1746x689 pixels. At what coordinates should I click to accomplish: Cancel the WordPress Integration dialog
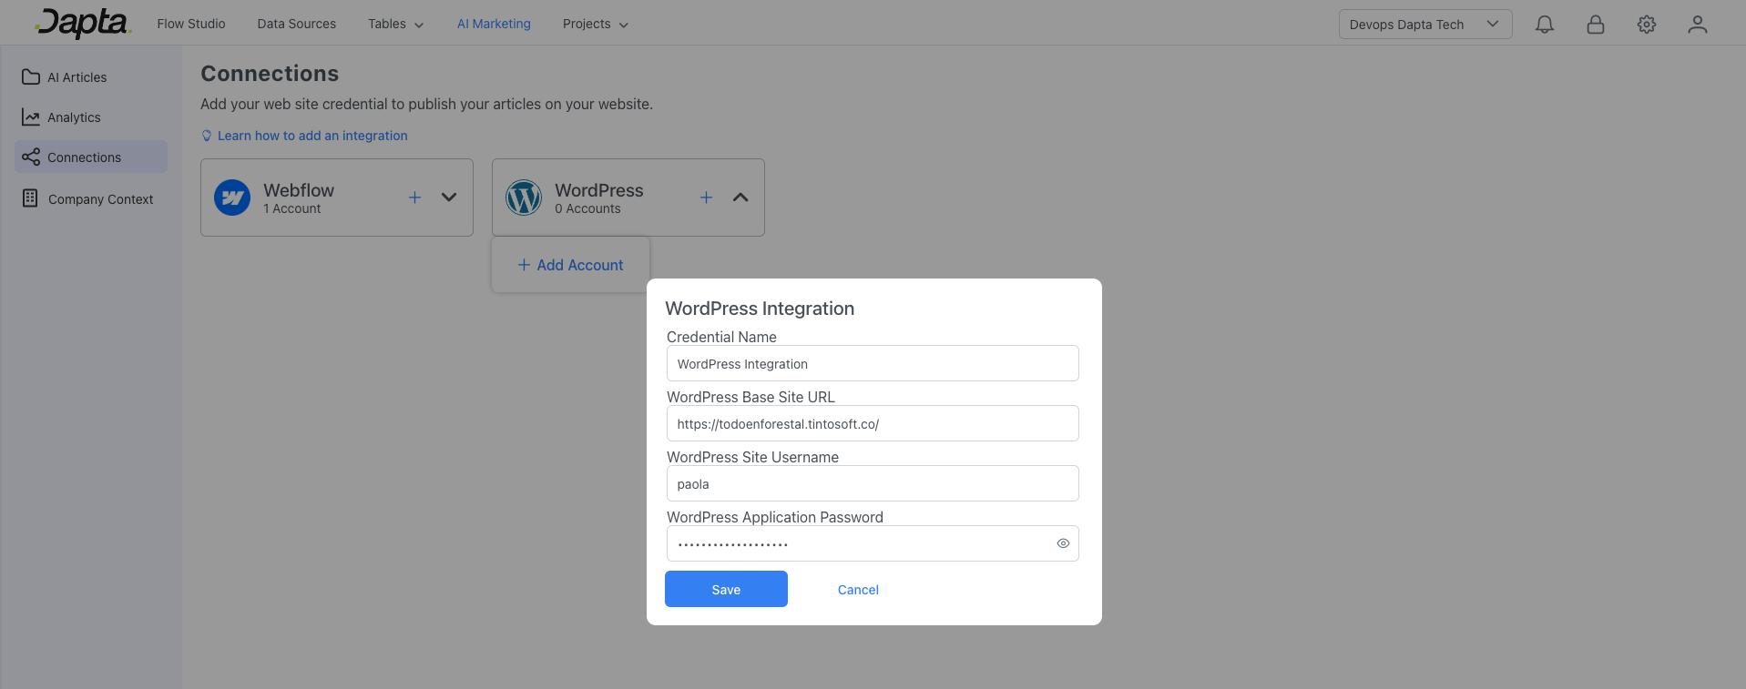tap(858, 590)
